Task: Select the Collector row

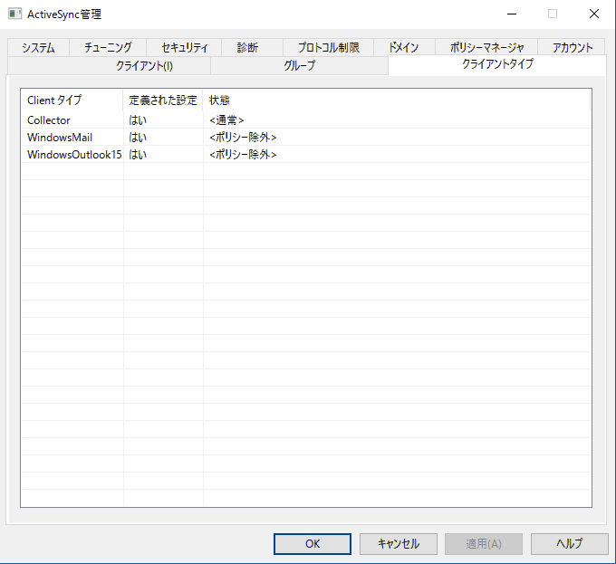Action: [x=306, y=120]
